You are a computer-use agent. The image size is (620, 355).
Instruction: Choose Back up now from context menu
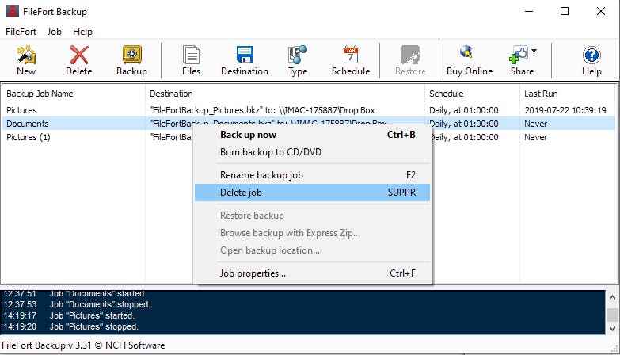click(312, 135)
